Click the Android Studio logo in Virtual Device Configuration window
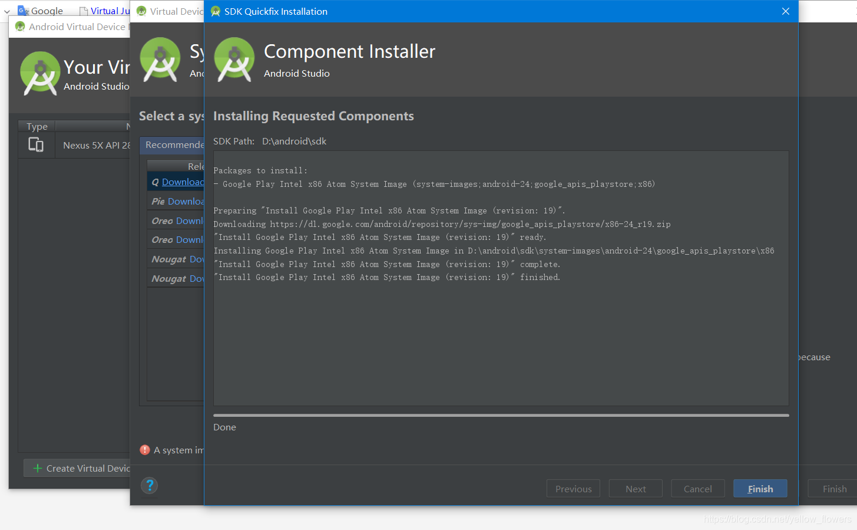857x530 pixels. (x=160, y=60)
